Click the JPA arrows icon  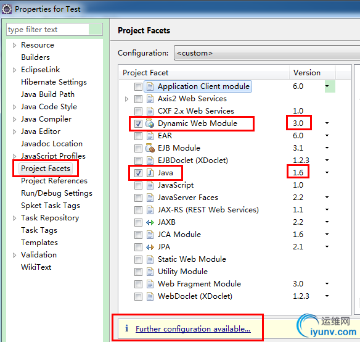click(x=150, y=247)
